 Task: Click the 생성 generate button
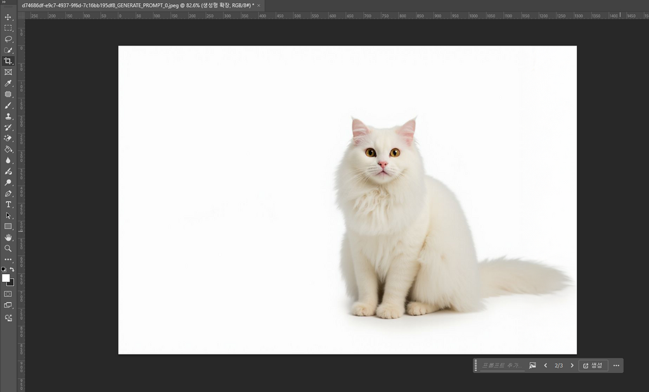point(593,365)
